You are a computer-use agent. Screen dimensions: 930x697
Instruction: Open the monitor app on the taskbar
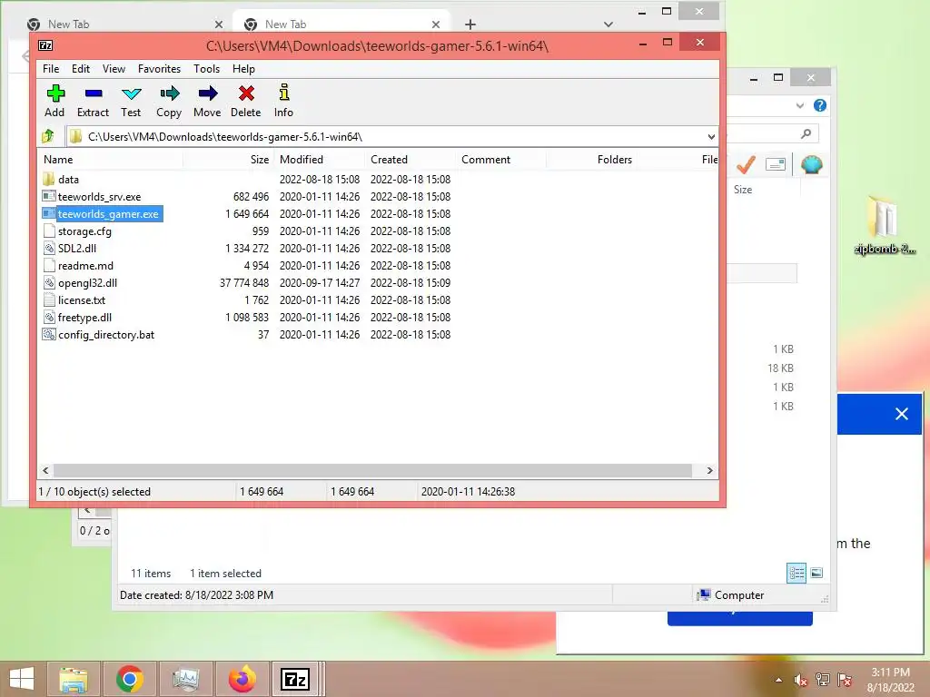(185, 679)
